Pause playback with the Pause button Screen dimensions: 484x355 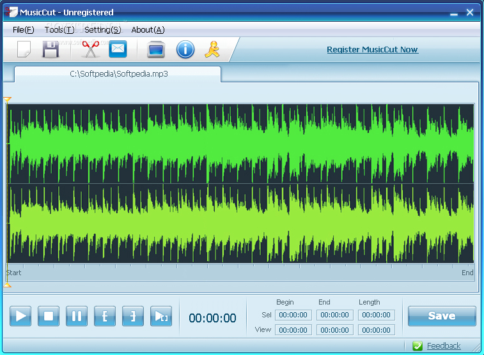(77, 316)
